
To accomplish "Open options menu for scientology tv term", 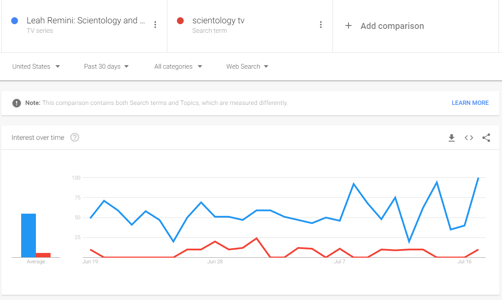I will [x=321, y=25].
